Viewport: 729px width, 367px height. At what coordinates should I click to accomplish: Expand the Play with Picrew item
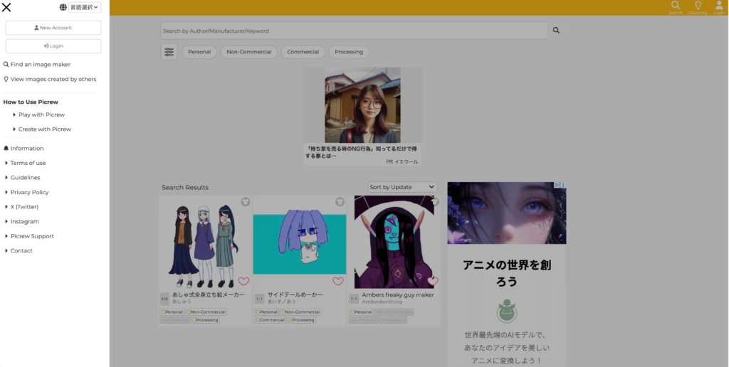(41, 115)
